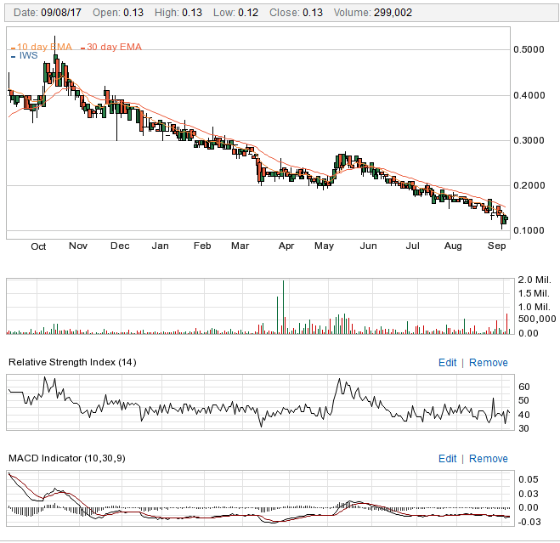Click the 0.5000 price axis label
Screen dimensions: 560x543
coord(529,49)
